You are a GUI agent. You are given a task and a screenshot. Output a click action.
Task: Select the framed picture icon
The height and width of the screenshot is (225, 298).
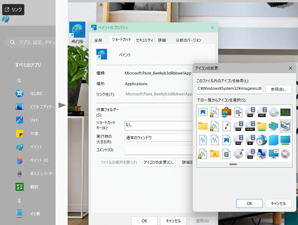pos(203,112)
